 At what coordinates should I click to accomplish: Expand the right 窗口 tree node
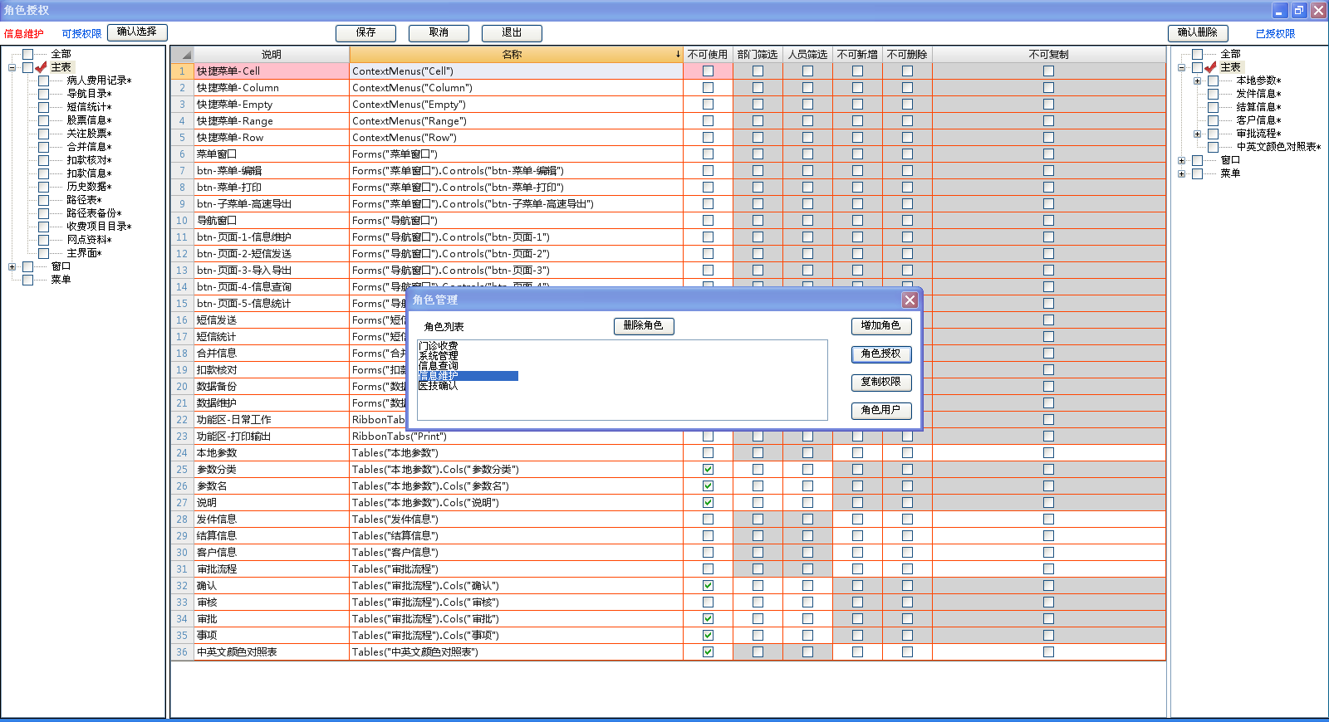[1181, 160]
